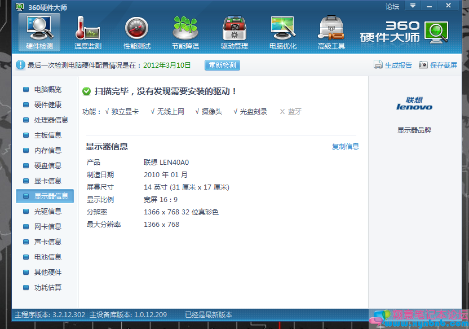Click the product value 联想 LEN40A0
This screenshot has width=469, height=329.
166,163
